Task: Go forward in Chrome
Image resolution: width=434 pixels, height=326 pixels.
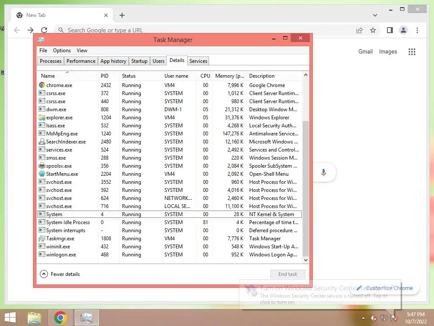Action: (x=31, y=30)
